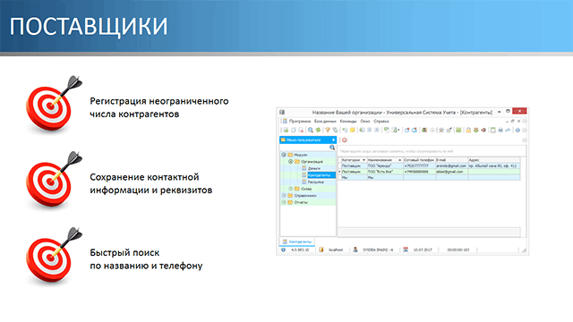Expand the Склад tree node
Image resolution: width=573 pixels, height=322 pixels.
(290, 189)
